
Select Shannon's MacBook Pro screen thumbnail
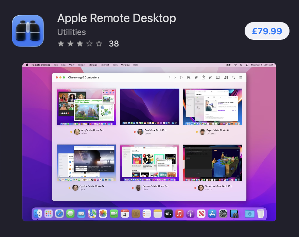click(213, 163)
